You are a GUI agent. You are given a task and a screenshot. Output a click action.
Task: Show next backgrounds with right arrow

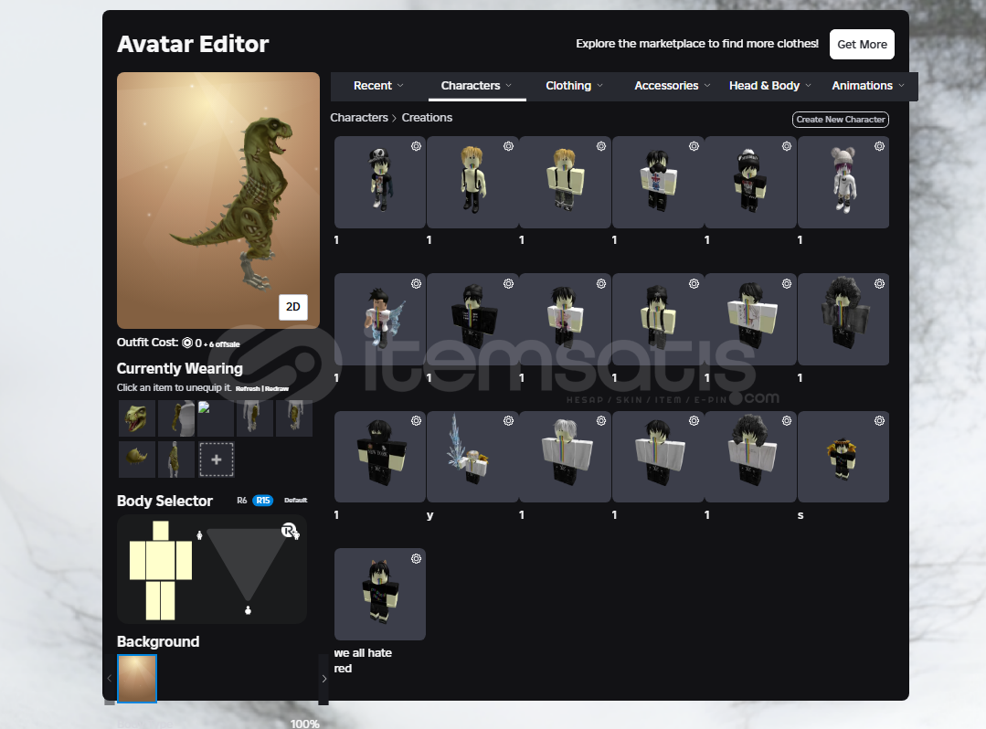click(x=323, y=679)
